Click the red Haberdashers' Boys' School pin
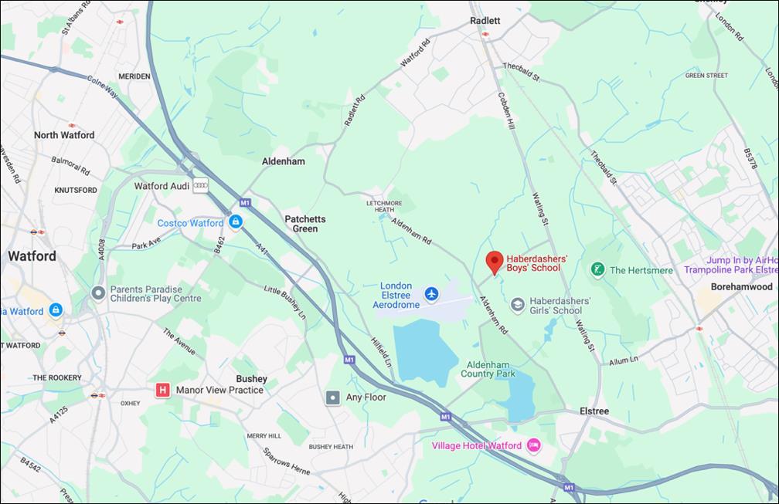This screenshot has height=504, width=779. click(x=495, y=263)
